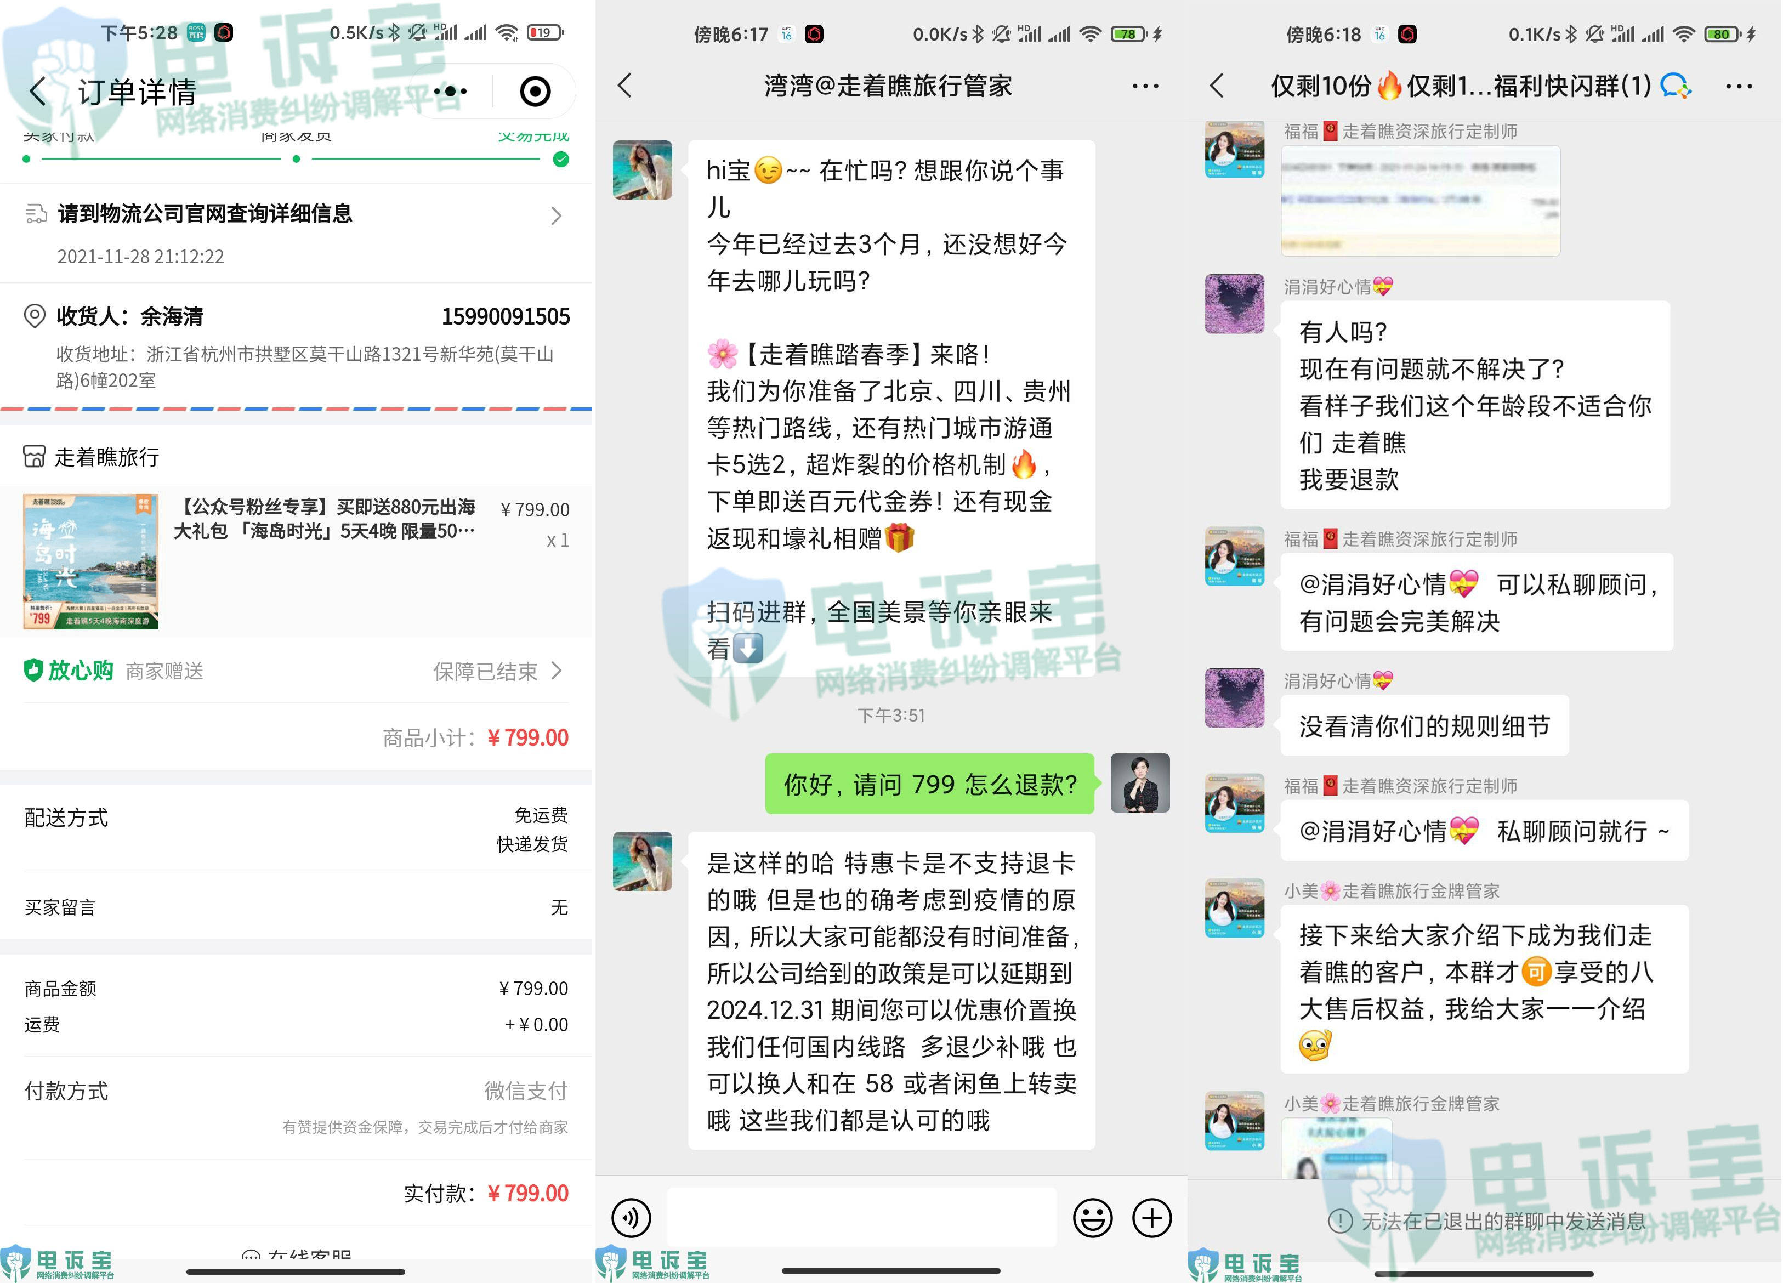
Task: Expand logistics company info row
Action: click(x=556, y=215)
